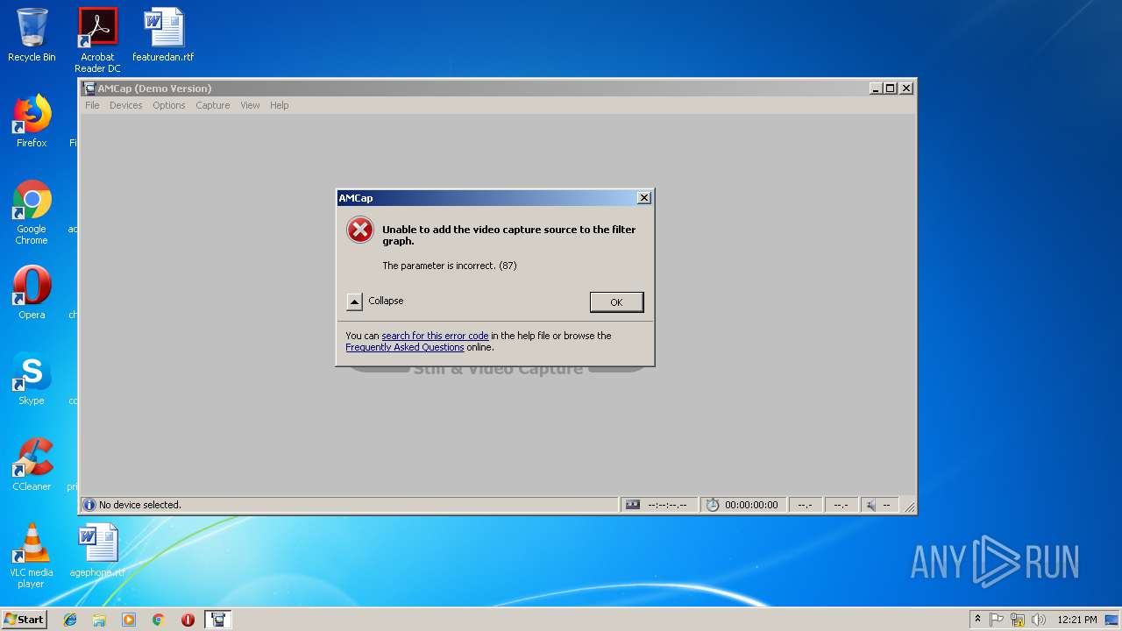Launch Opera from the taskbar
The width and height of the screenshot is (1122, 631).
pos(188,620)
